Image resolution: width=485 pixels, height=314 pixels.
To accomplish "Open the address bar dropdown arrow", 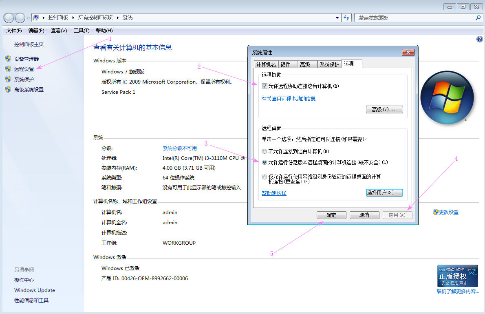I will click(337, 18).
